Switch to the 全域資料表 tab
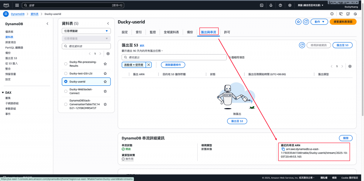364x181 pixels. coord(171,32)
